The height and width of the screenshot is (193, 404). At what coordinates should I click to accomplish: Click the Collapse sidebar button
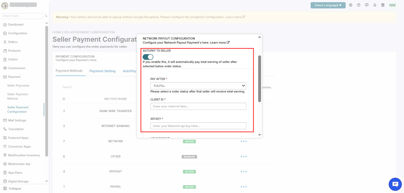pyautogui.click(x=12, y=189)
